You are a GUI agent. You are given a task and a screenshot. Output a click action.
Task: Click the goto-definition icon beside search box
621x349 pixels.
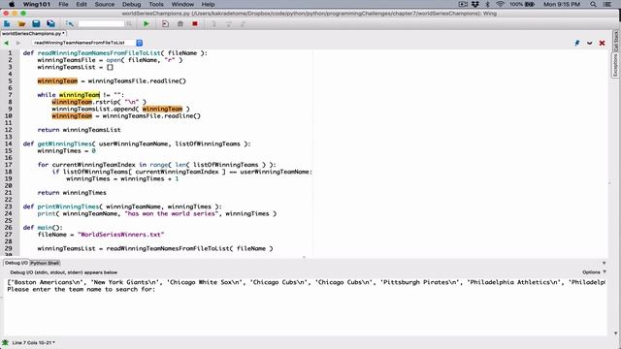click(x=70, y=24)
